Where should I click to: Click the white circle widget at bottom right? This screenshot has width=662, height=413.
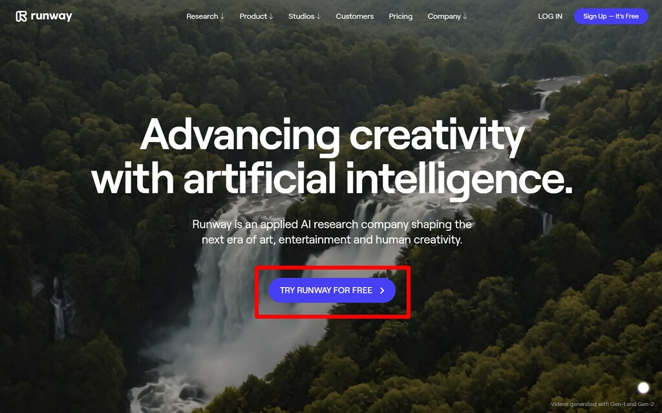pos(643,388)
